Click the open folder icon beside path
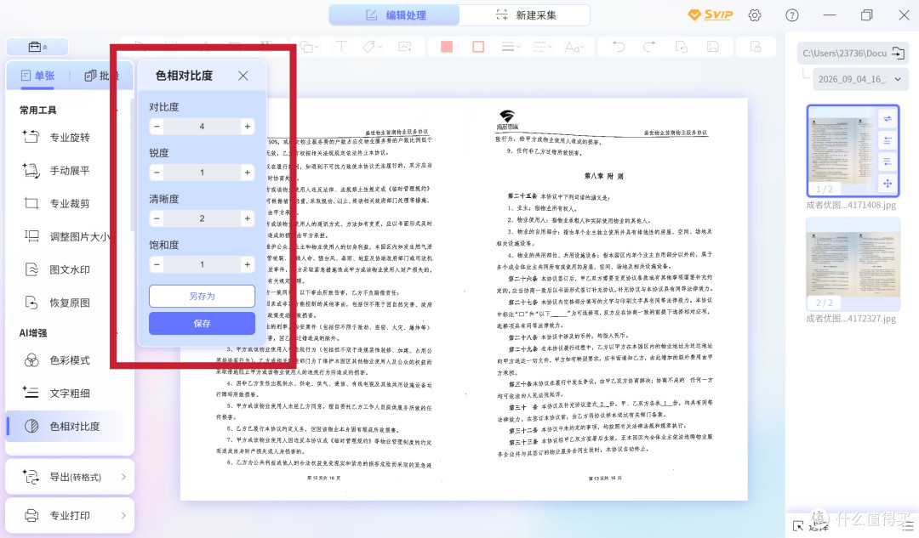 tap(898, 54)
